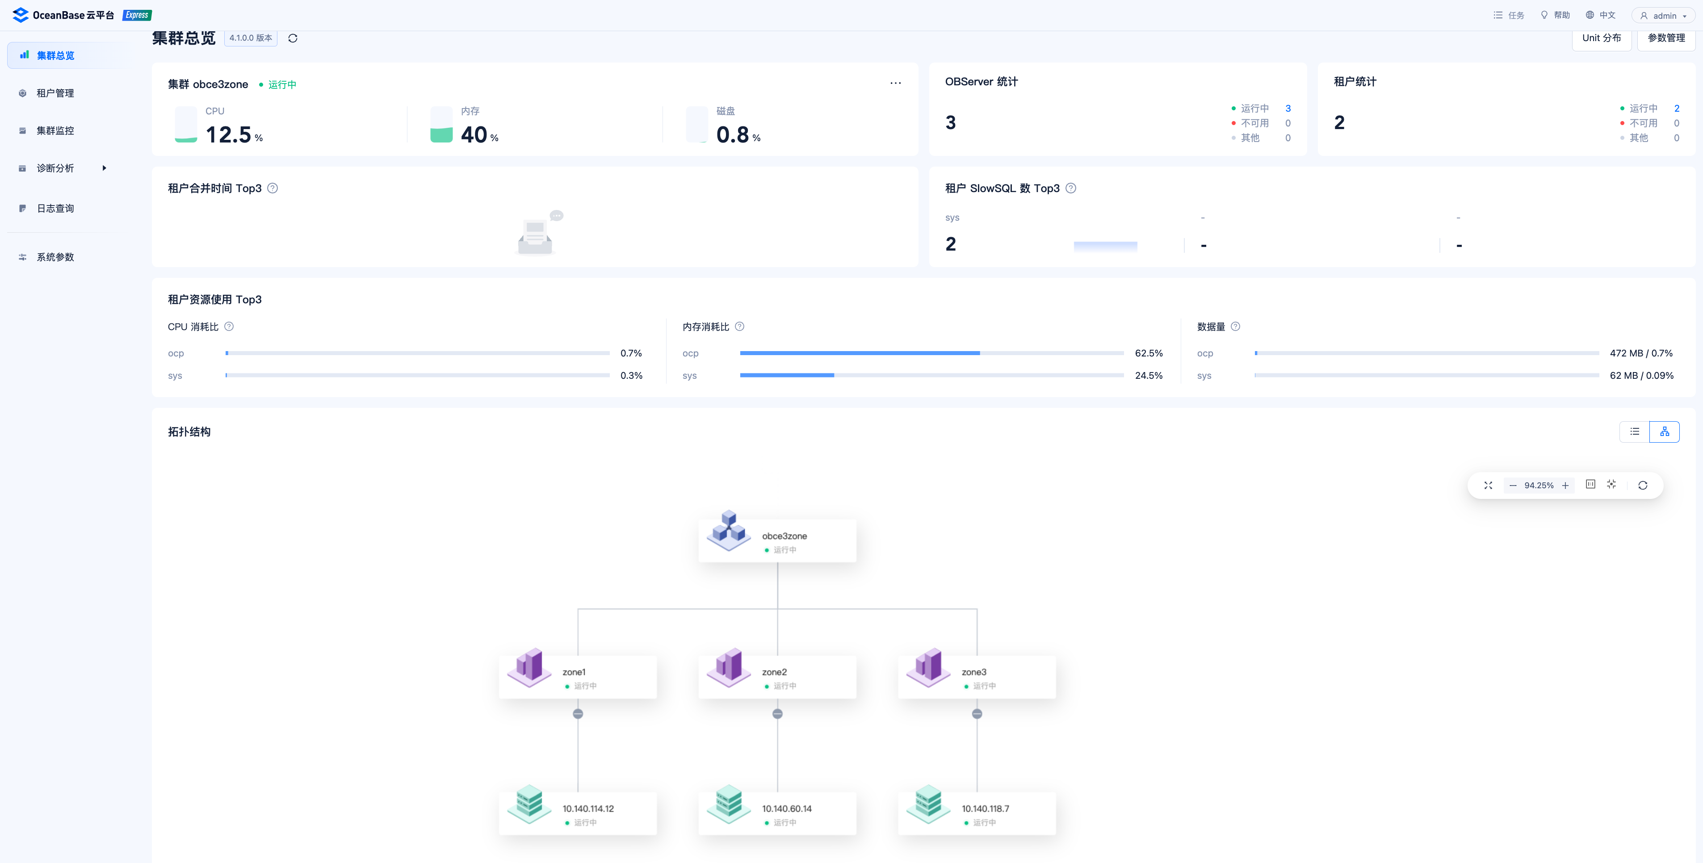Open 租户管理 in the sidebar
The image size is (1703, 863).
(55, 93)
